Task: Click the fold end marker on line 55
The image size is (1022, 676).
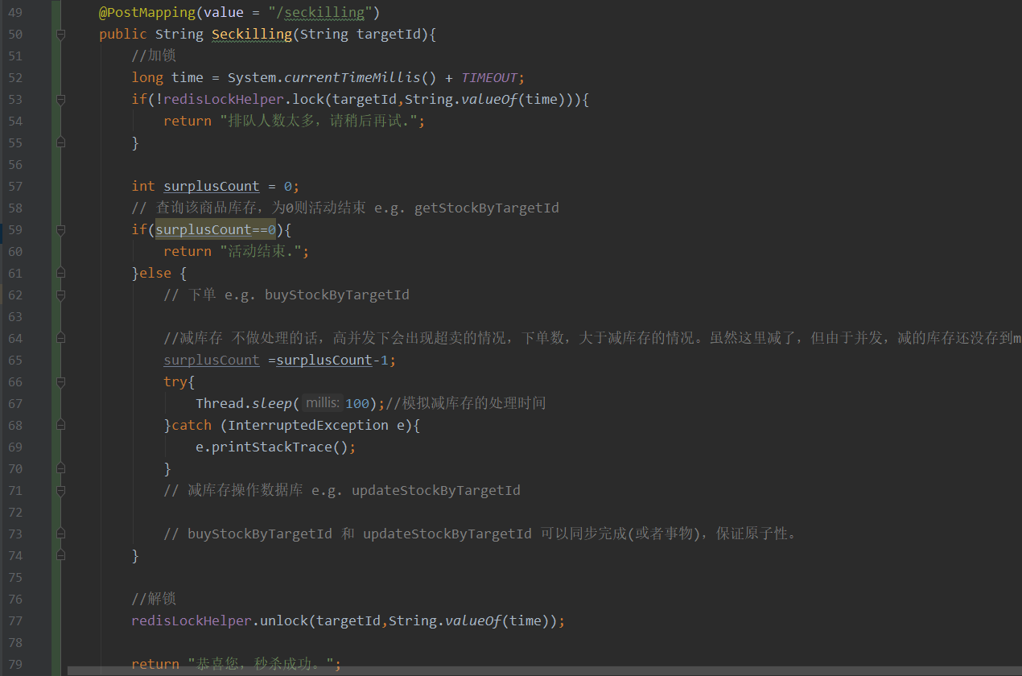Action: [x=61, y=143]
